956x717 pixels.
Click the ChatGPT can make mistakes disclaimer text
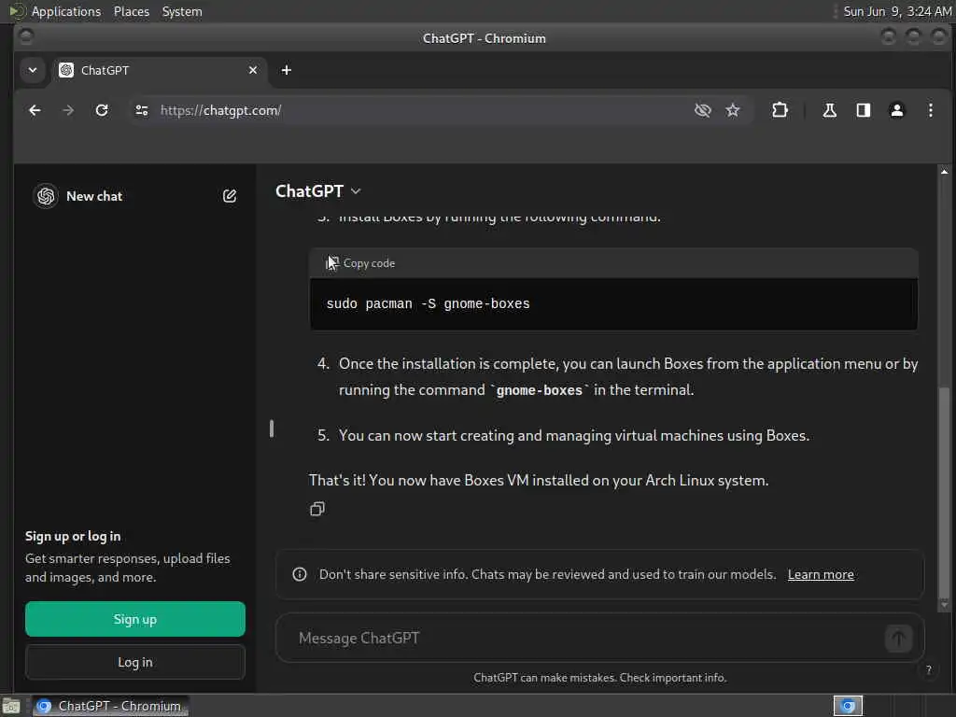coord(600,678)
